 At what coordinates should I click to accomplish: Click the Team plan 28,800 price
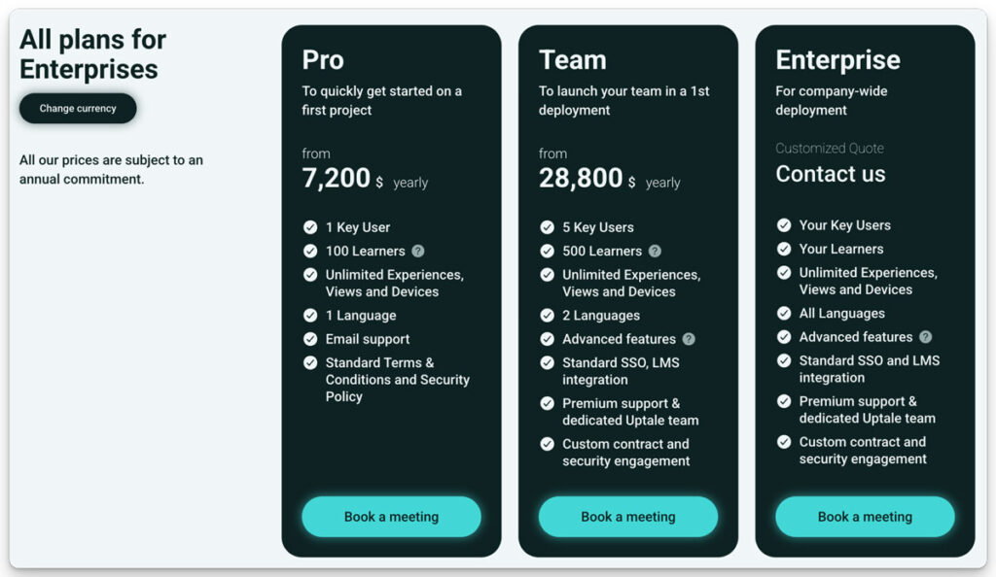coord(581,178)
